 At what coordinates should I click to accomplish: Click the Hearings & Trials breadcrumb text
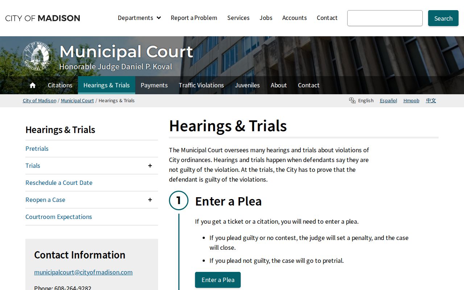point(116,100)
